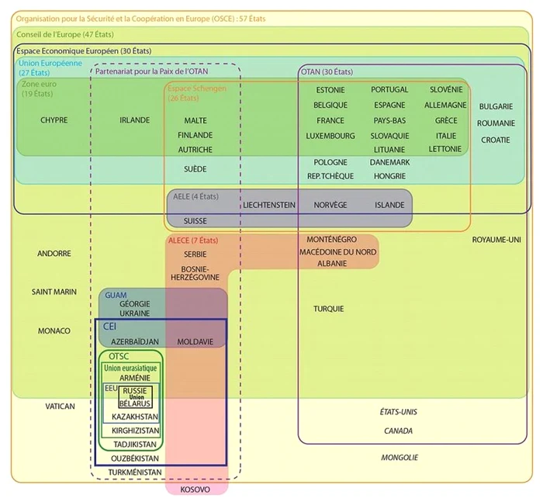Click ISLANDE in the AELE box
Viewport: 543px width, 502px height.
point(389,205)
